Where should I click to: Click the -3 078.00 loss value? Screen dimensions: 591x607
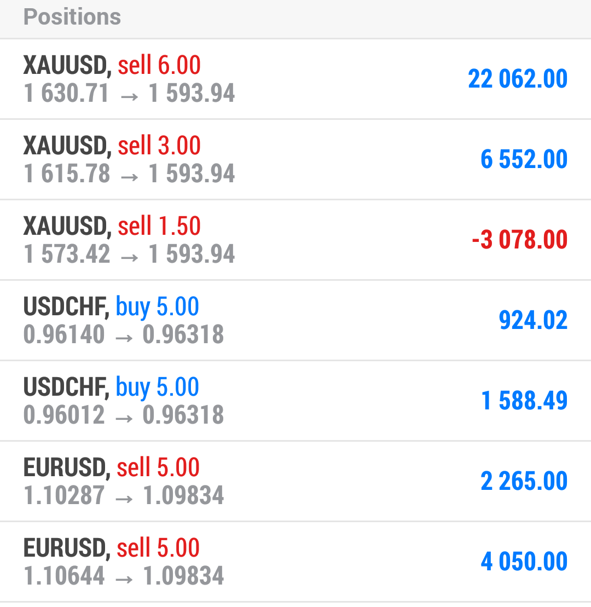[x=519, y=240]
